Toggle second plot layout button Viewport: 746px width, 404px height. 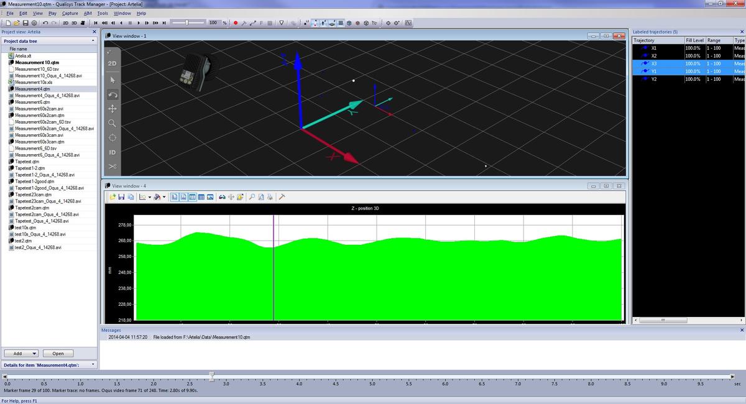click(x=183, y=197)
